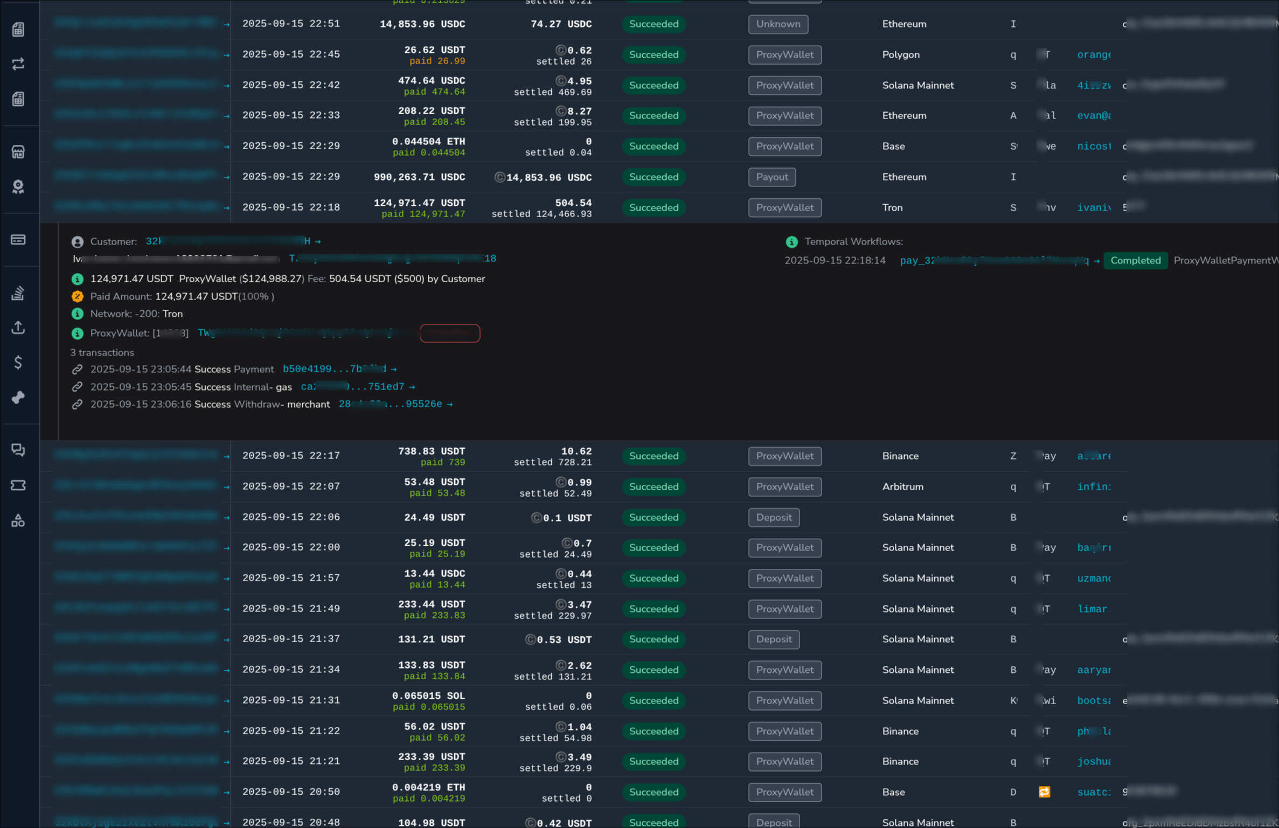1279x828 pixels.
Task: Click the award ribbon sidebar icon
Action: coord(18,187)
